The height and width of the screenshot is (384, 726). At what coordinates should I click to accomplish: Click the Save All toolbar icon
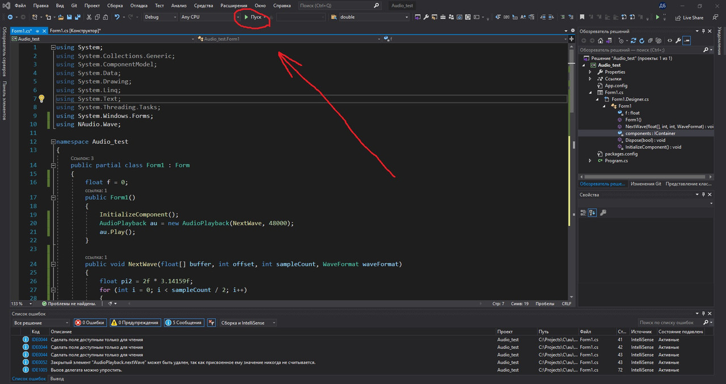point(78,17)
